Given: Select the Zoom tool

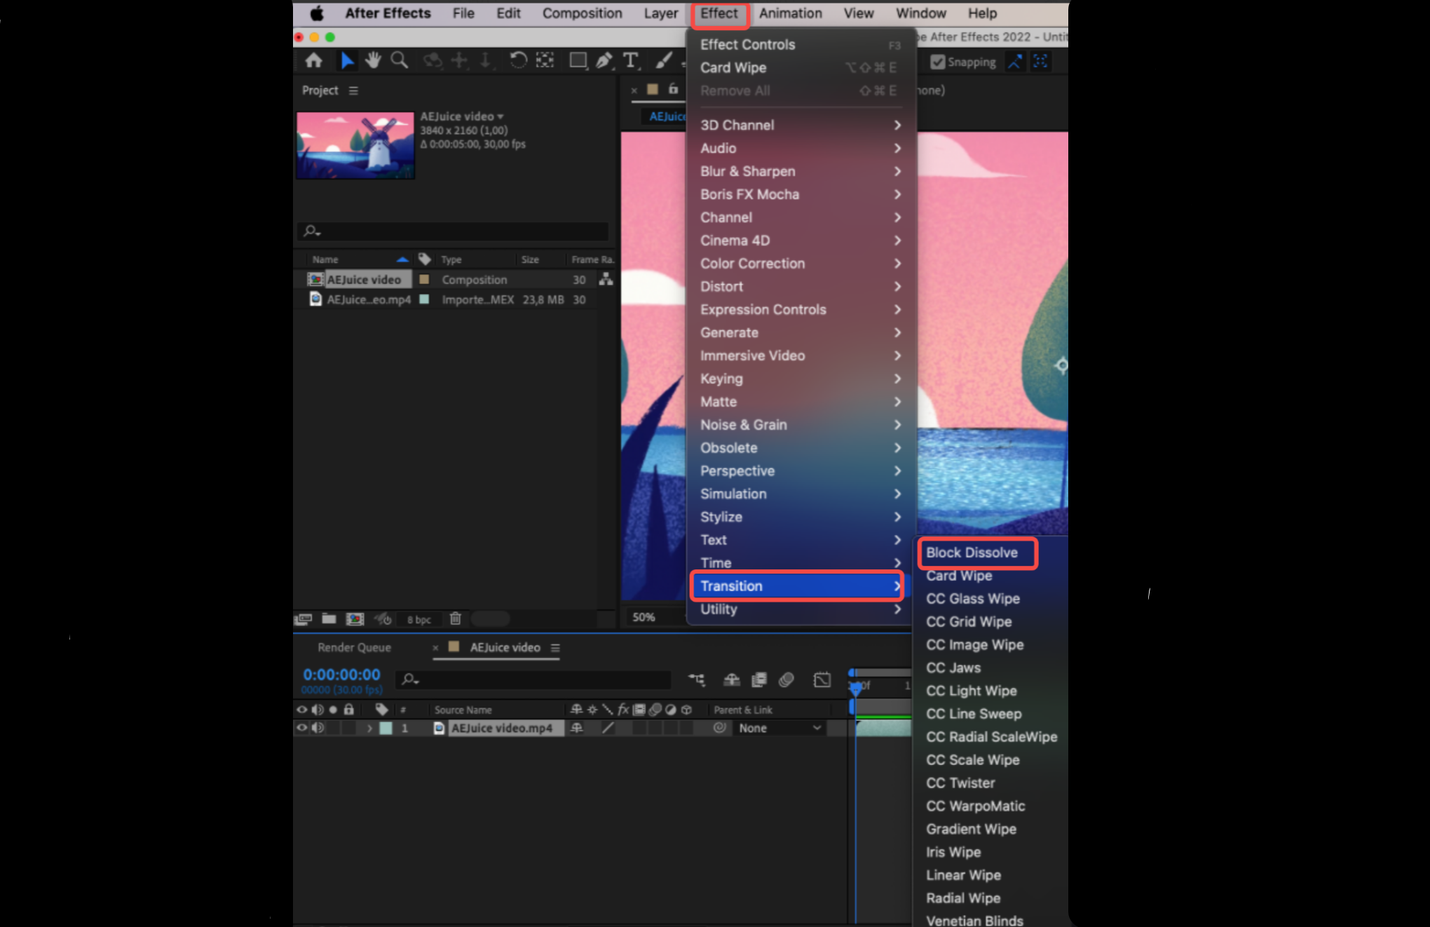Looking at the screenshot, I should 399,60.
